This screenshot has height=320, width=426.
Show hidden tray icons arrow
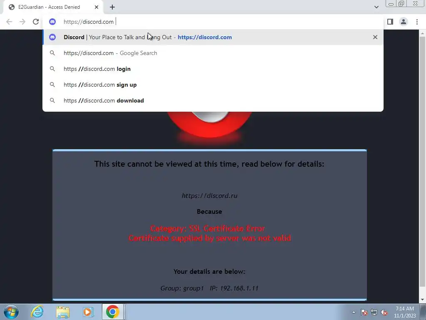[x=354, y=312]
